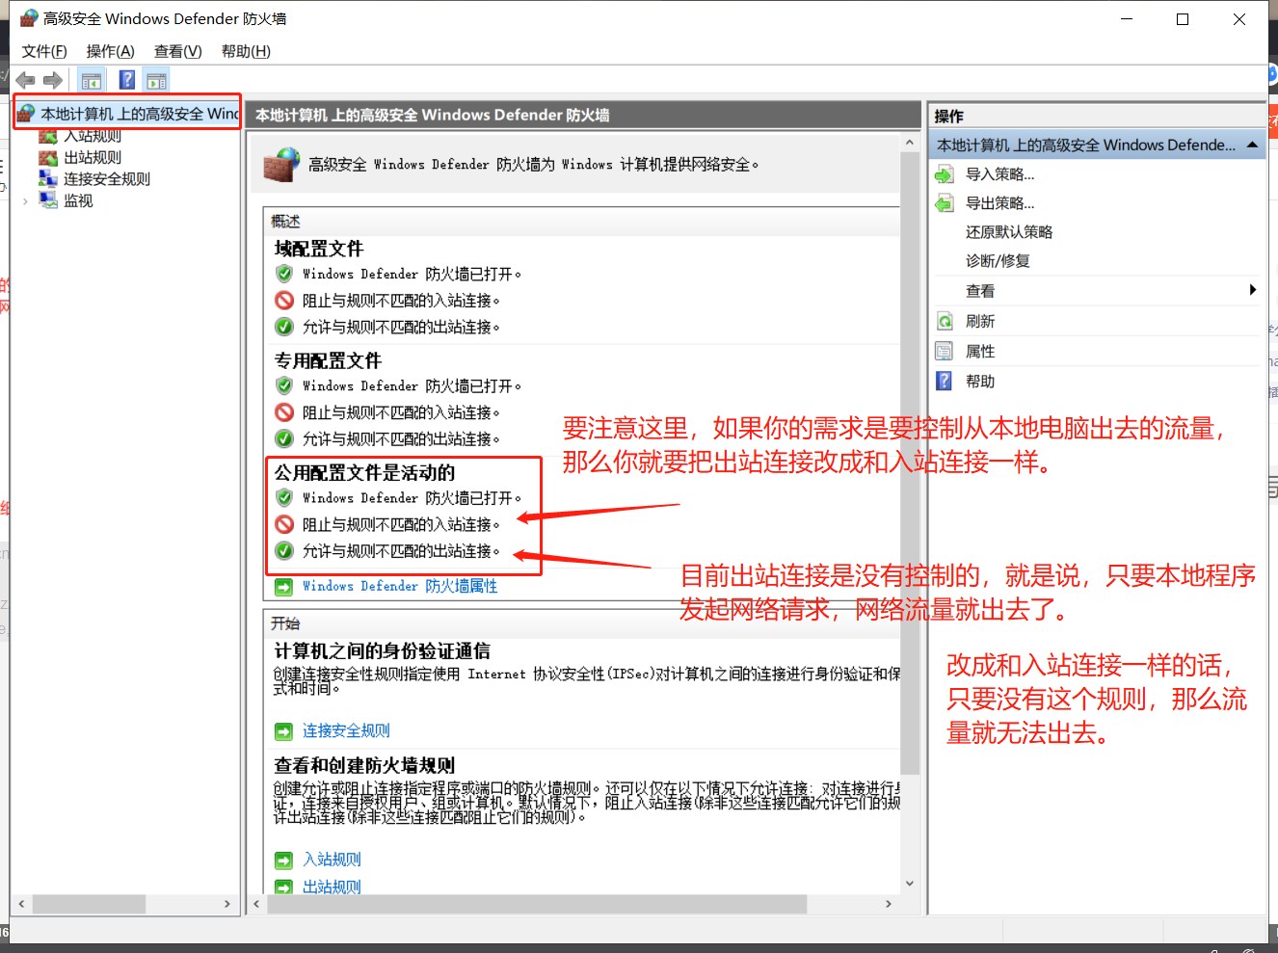Click the Back arrow toolbar icon
1278x953 pixels.
click(25, 80)
